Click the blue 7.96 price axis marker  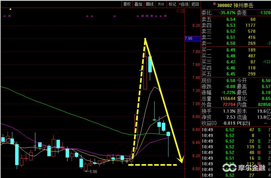[192, 39]
